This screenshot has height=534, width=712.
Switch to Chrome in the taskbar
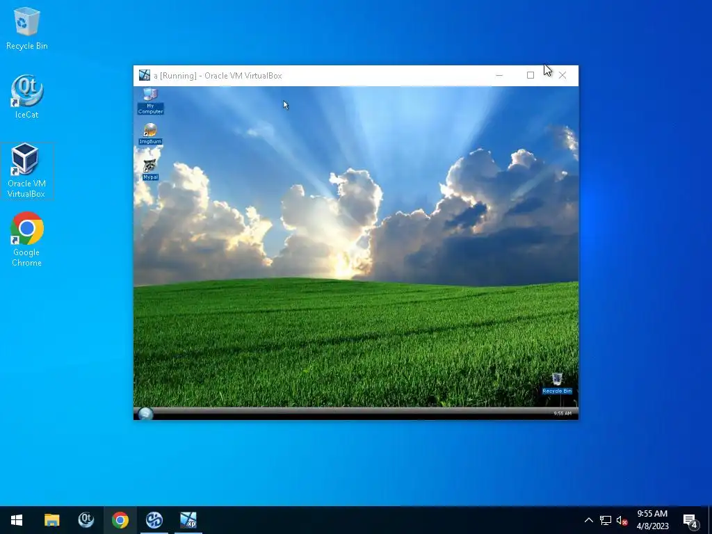[x=120, y=520]
